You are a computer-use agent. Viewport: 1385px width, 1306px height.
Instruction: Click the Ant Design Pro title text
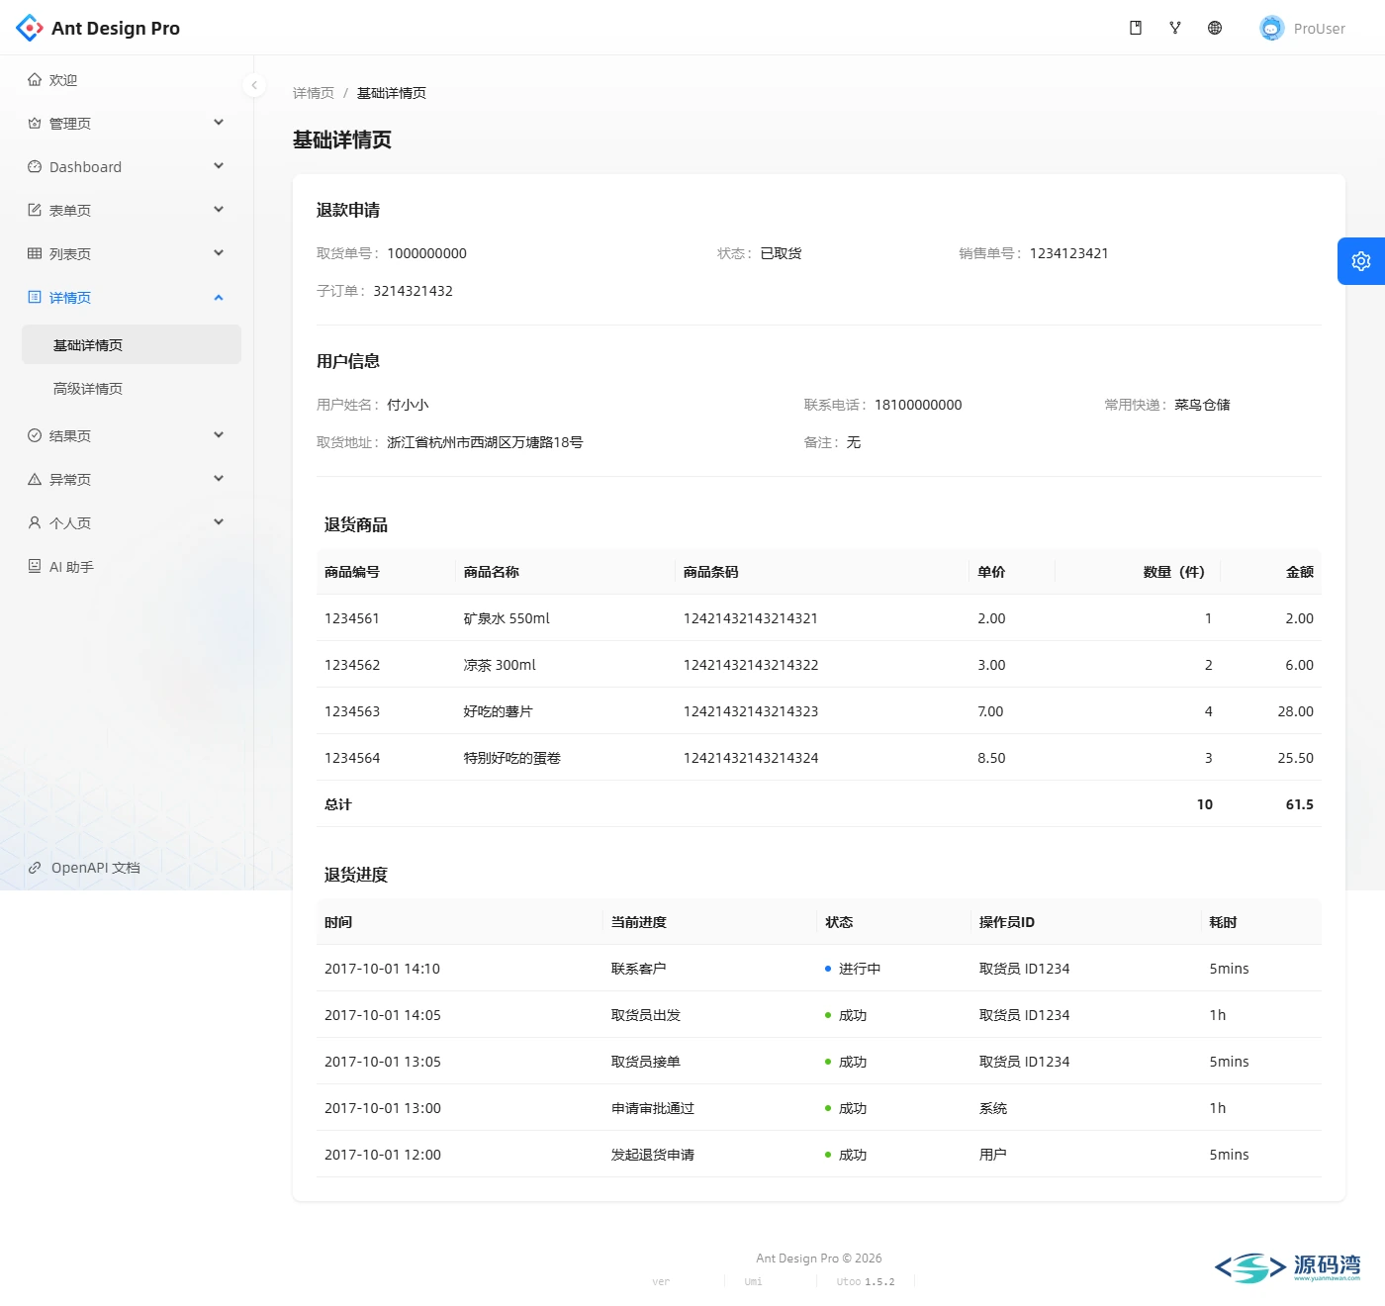pyautogui.click(x=116, y=28)
